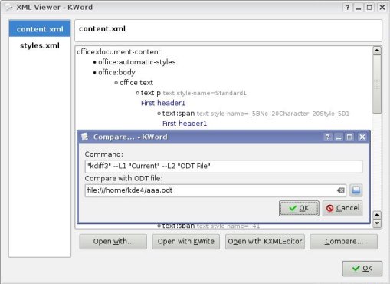Click the 'First header1' text under text:span
The image size is (390, 284).
185,124
